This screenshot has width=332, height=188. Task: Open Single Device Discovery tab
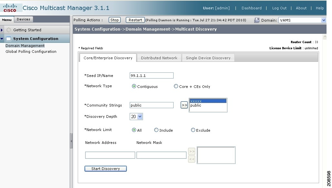208,58
